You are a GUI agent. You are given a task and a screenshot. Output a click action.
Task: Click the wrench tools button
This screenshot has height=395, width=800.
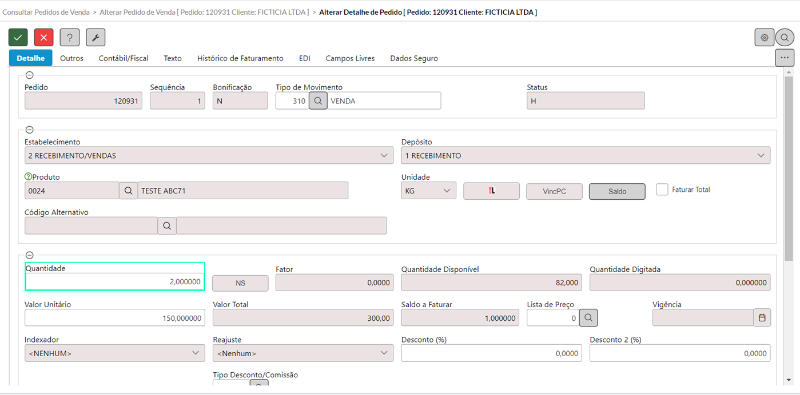[95, 38]
